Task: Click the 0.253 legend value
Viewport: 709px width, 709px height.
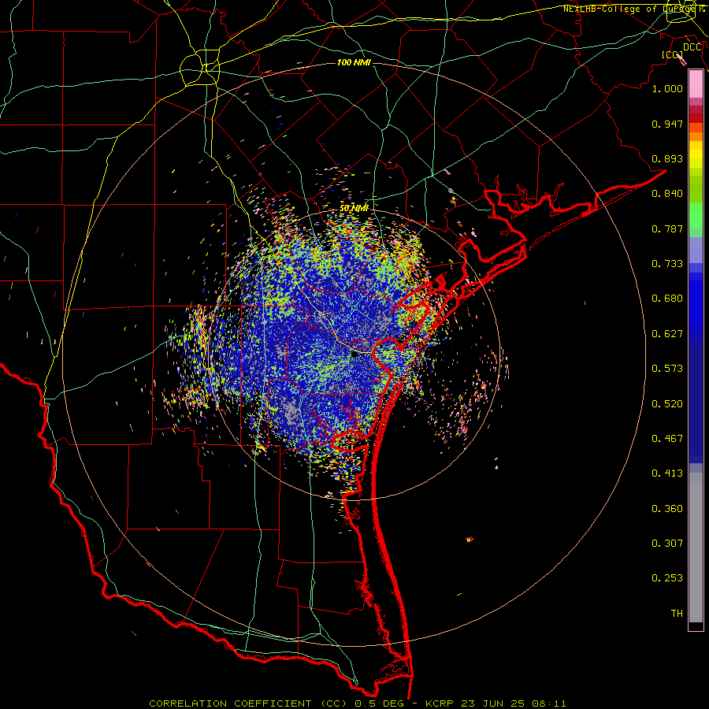Action: 667,578
